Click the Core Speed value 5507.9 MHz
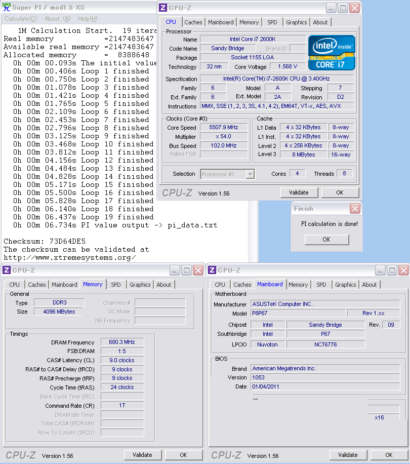The width and height of the screenshot is (410, 464). 224,127
